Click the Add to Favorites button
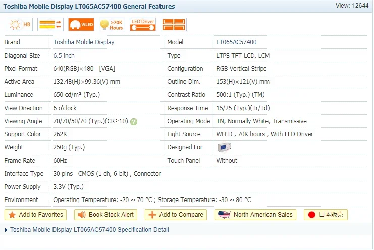 click(35, 215)
